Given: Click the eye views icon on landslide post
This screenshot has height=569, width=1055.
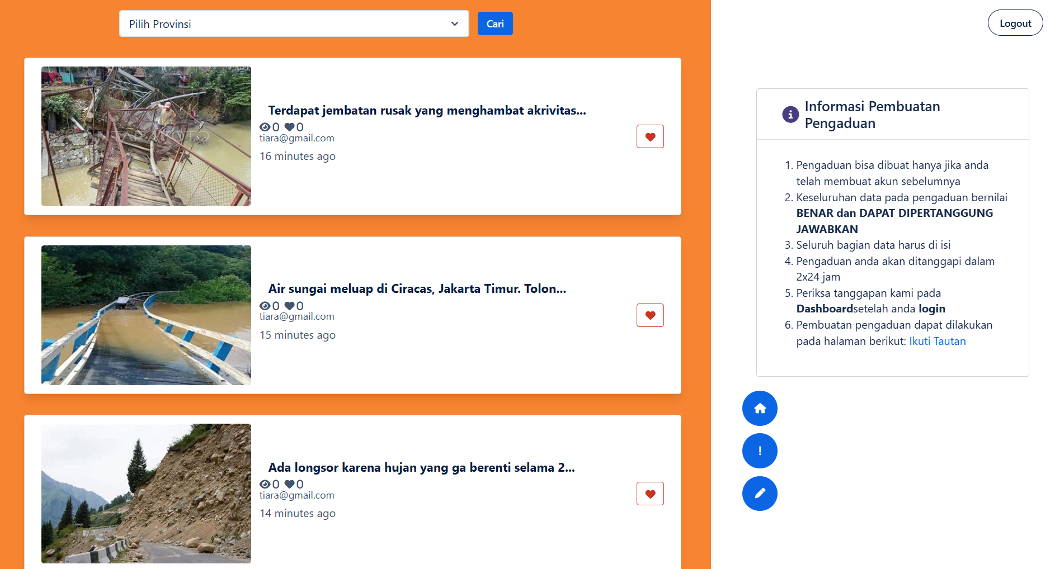Looking at the screenshot, I should [265, 485].
